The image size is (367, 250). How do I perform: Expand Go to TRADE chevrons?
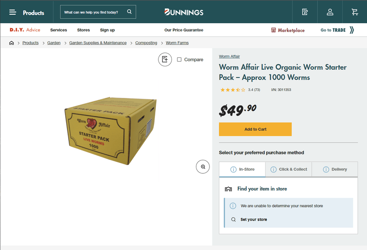352,30
